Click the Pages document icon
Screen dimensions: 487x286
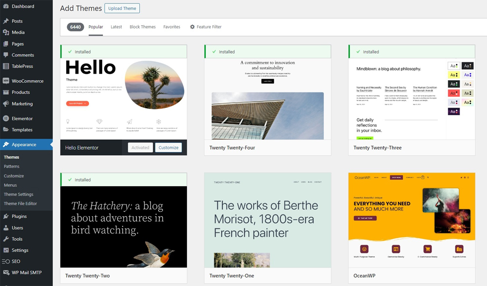point(6,44)
